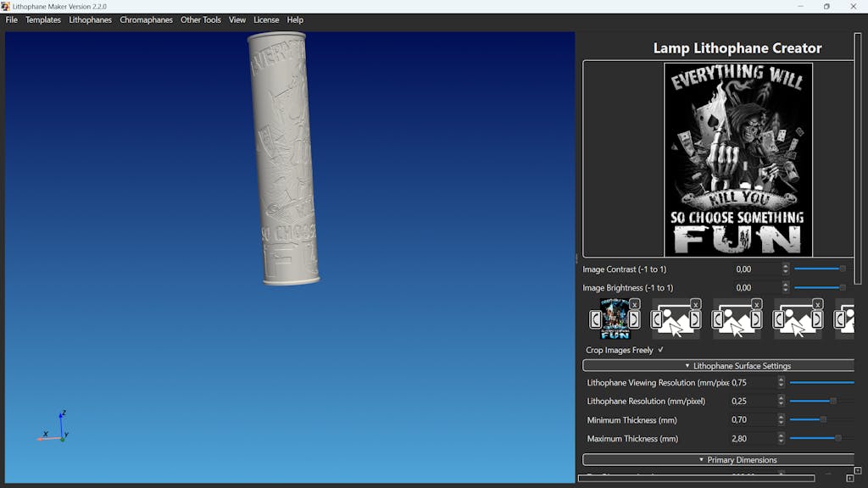868x488 pixels.
Task: Toggle the Crop Images Freely checkbox
Action: pyautogui.click(x=661, y=350)
